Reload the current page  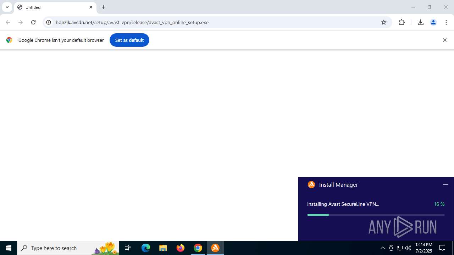[33, 22]
